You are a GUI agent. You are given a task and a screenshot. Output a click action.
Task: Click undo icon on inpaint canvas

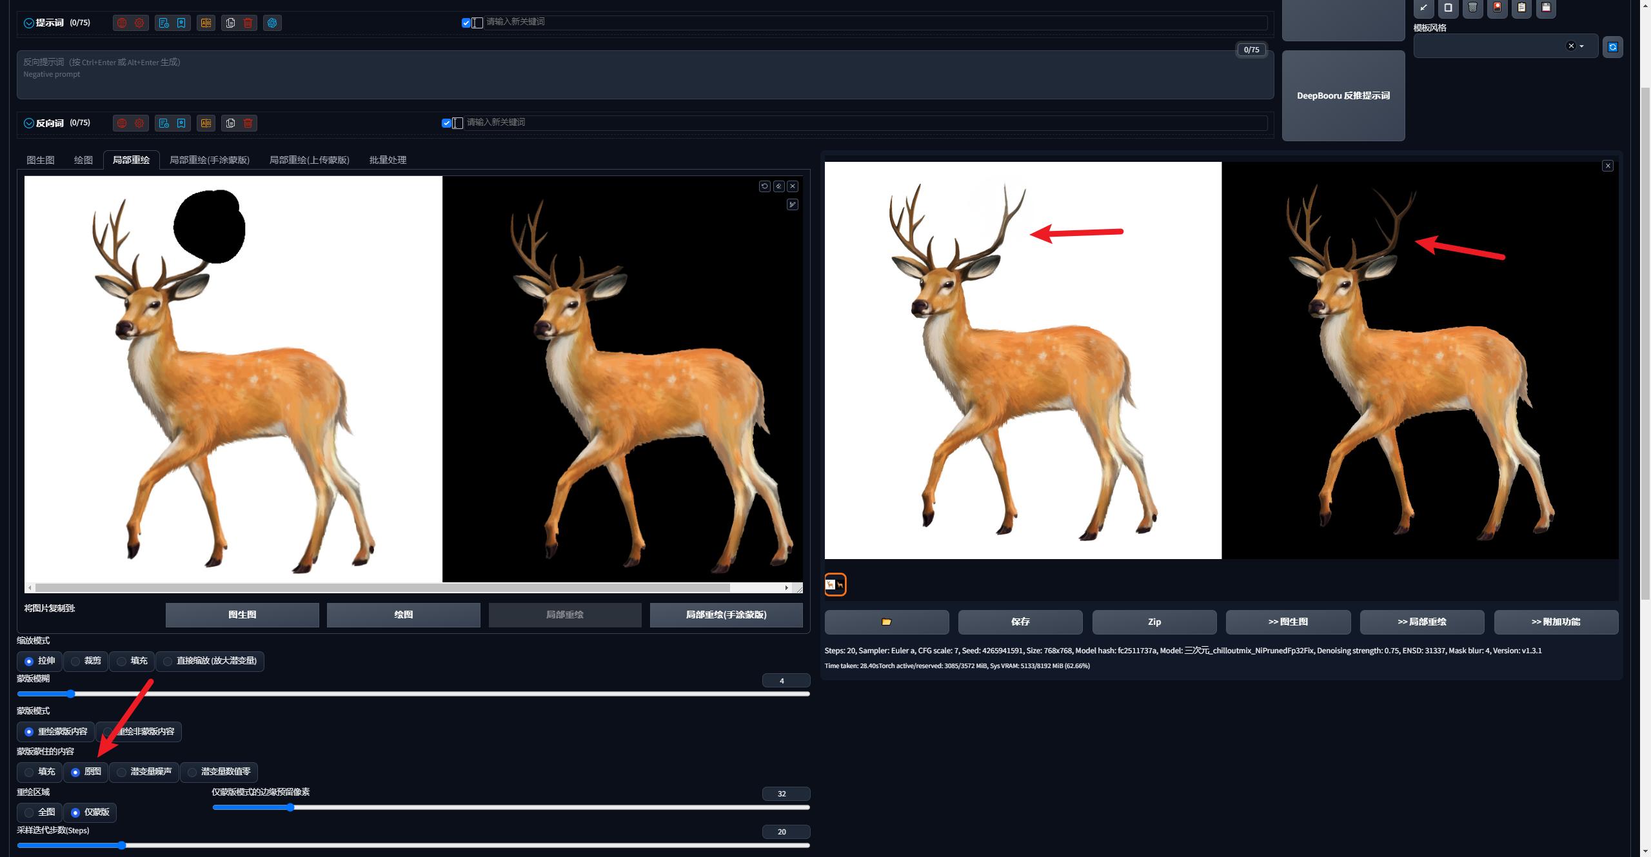764,186
